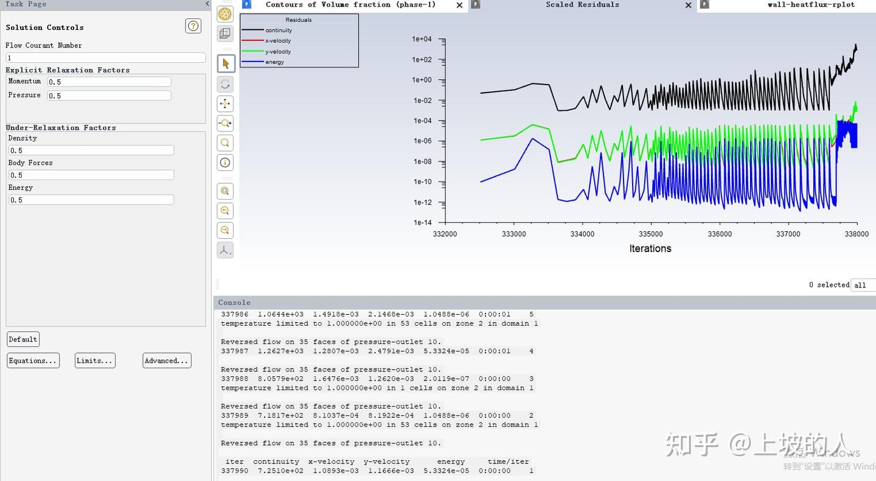Open wall-heatflux-rplot tab
The height and width of the screenshot is (481, 876).
811,4
